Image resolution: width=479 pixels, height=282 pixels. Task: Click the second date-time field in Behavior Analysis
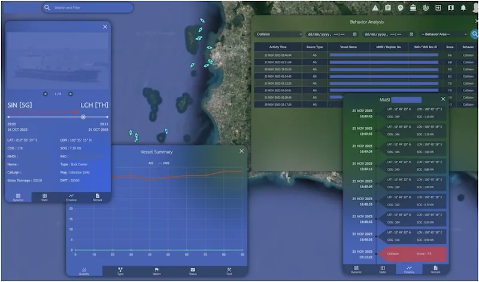[x=389, y=34]
